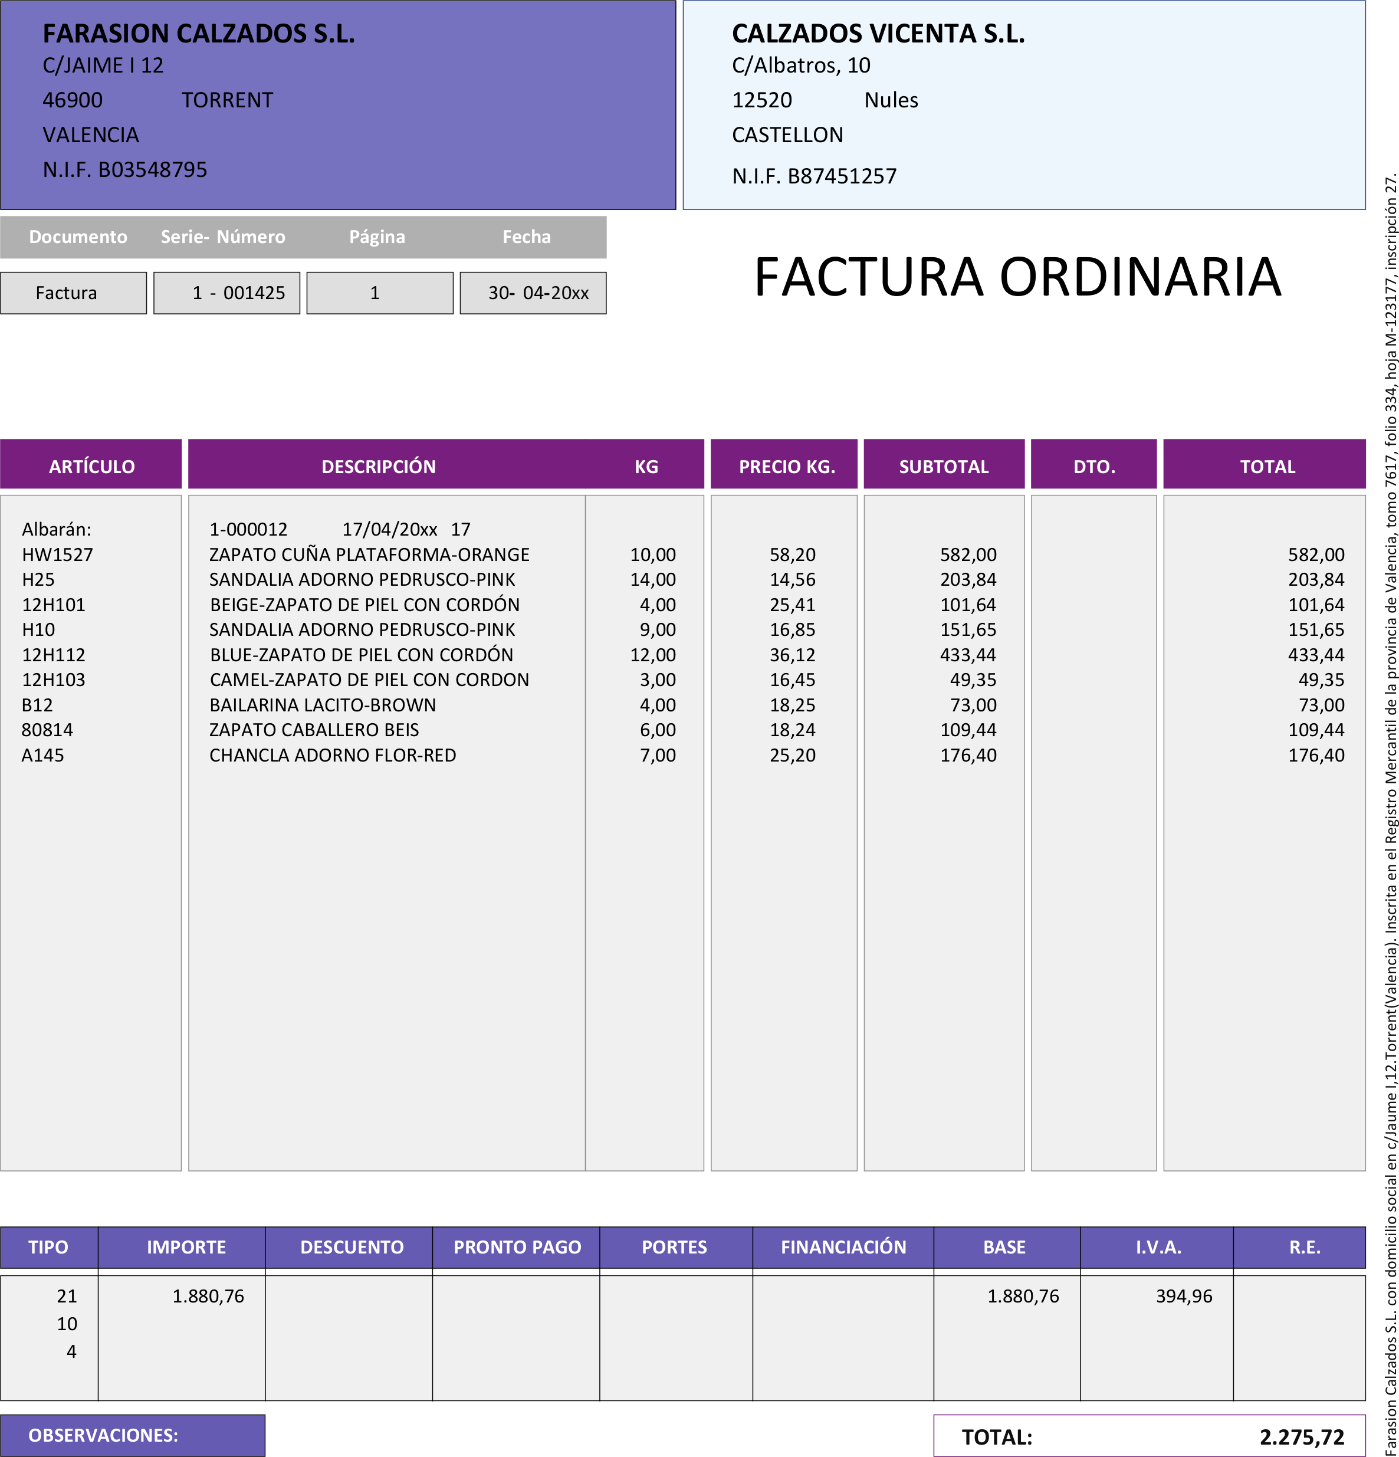Select the ZAPATO CABALLERO BEIS description
This screenshot has height=1457, width=1399.
(x=314, y=730)
